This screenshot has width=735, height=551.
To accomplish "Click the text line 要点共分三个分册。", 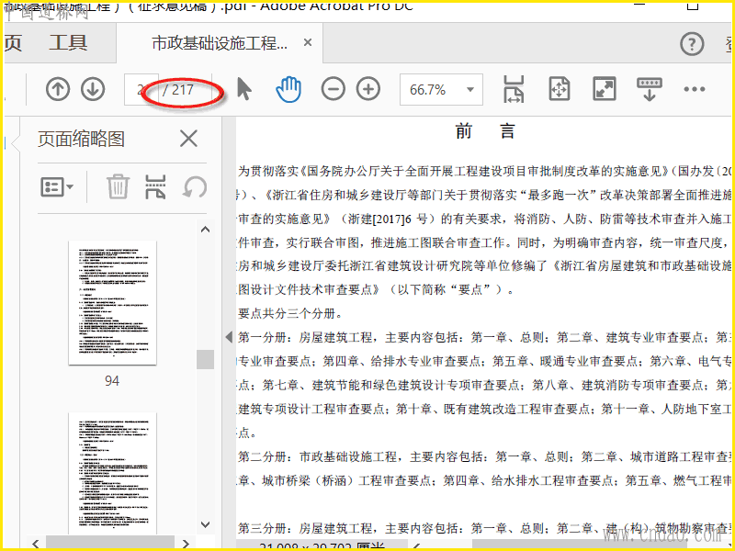I will (x=290, y=313).
